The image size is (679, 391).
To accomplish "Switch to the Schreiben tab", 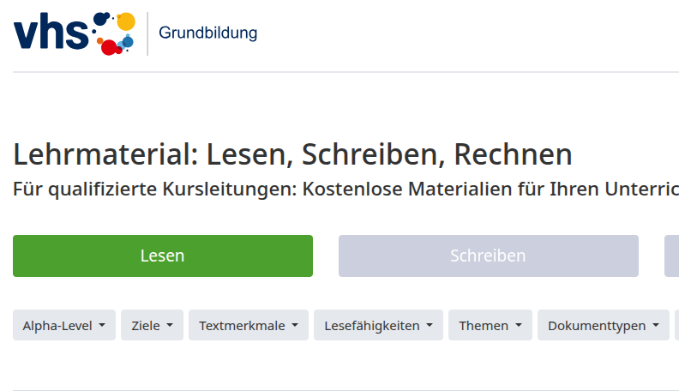I will point(488,256).
